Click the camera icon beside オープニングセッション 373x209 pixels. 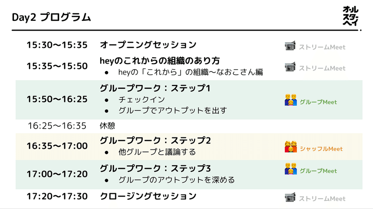click(x=290, y=46)
